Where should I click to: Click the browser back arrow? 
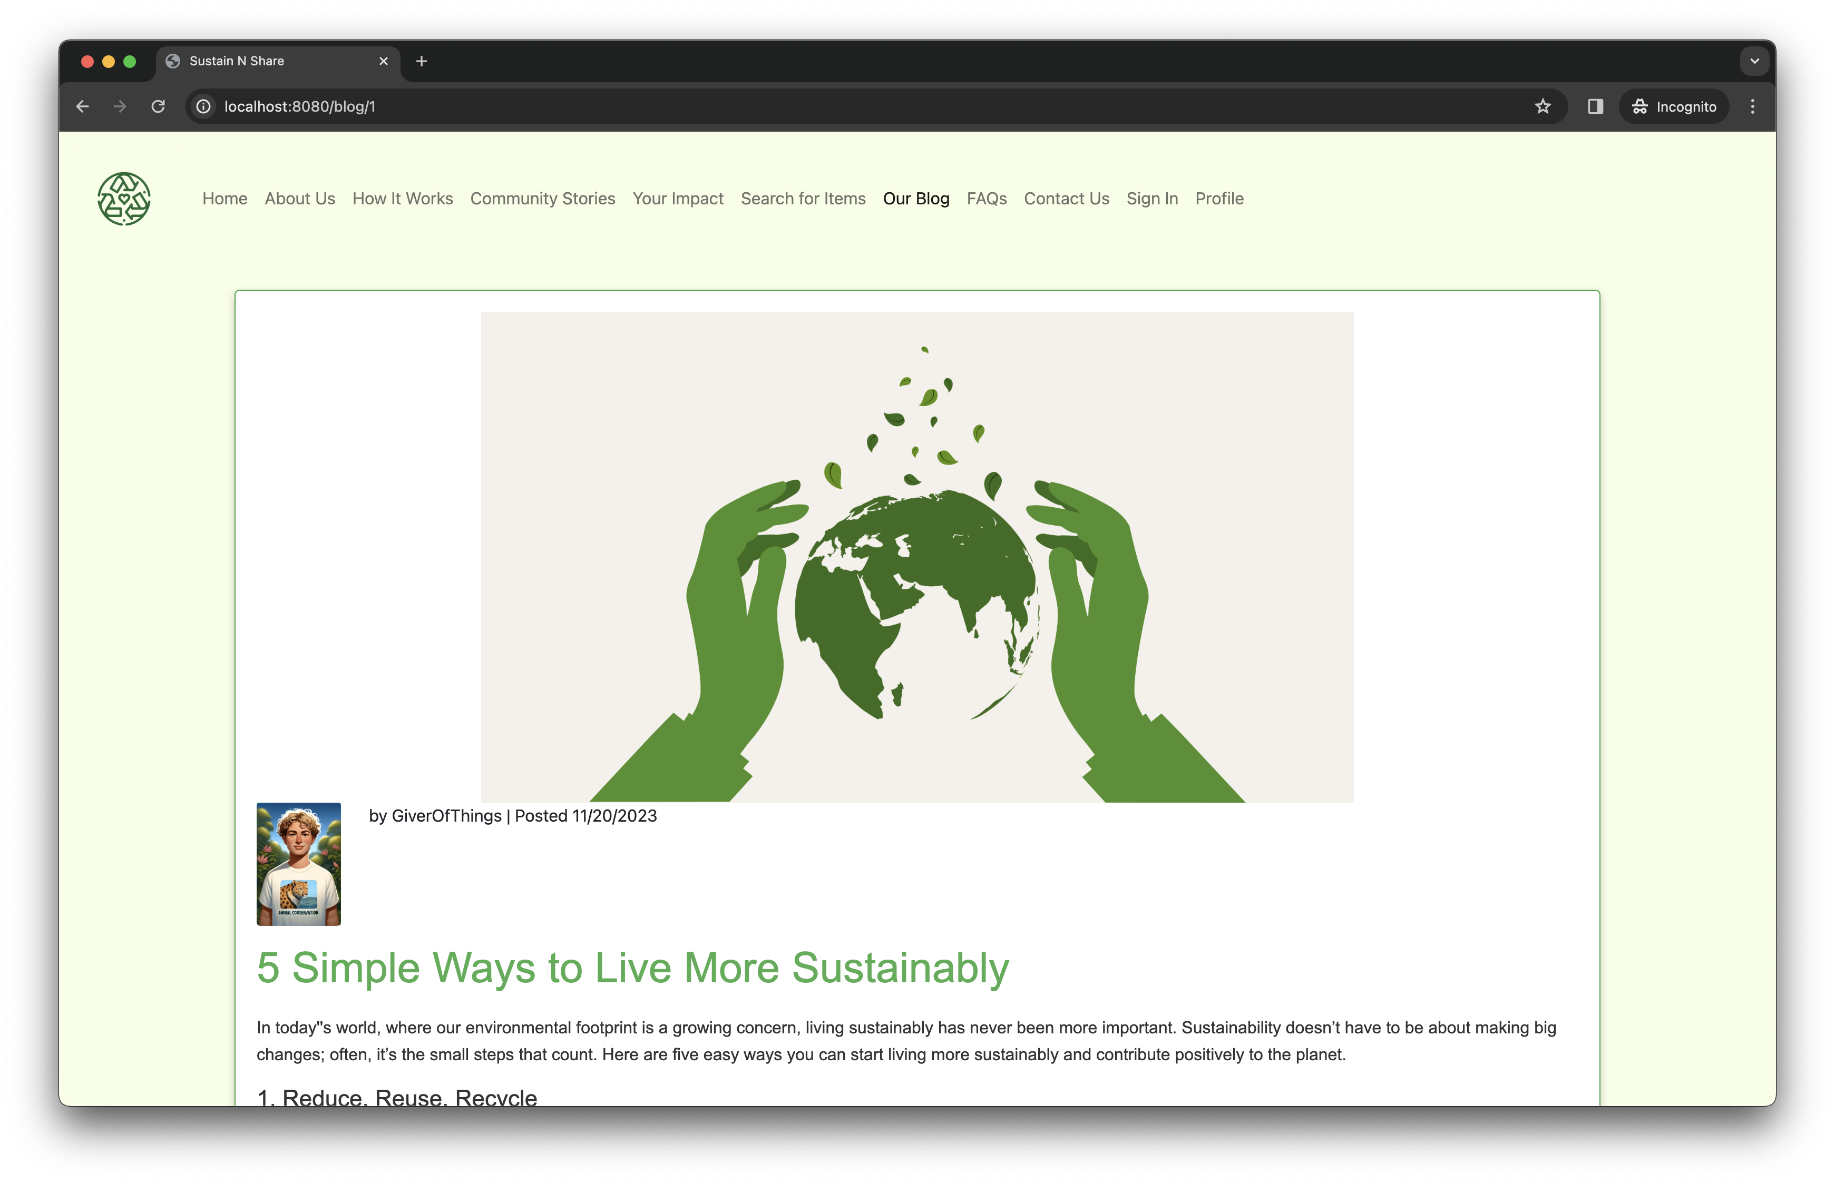pos(82,107)
